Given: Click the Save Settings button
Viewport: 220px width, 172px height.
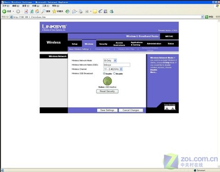Looking at the screenshot, I should tap(107, 110).
